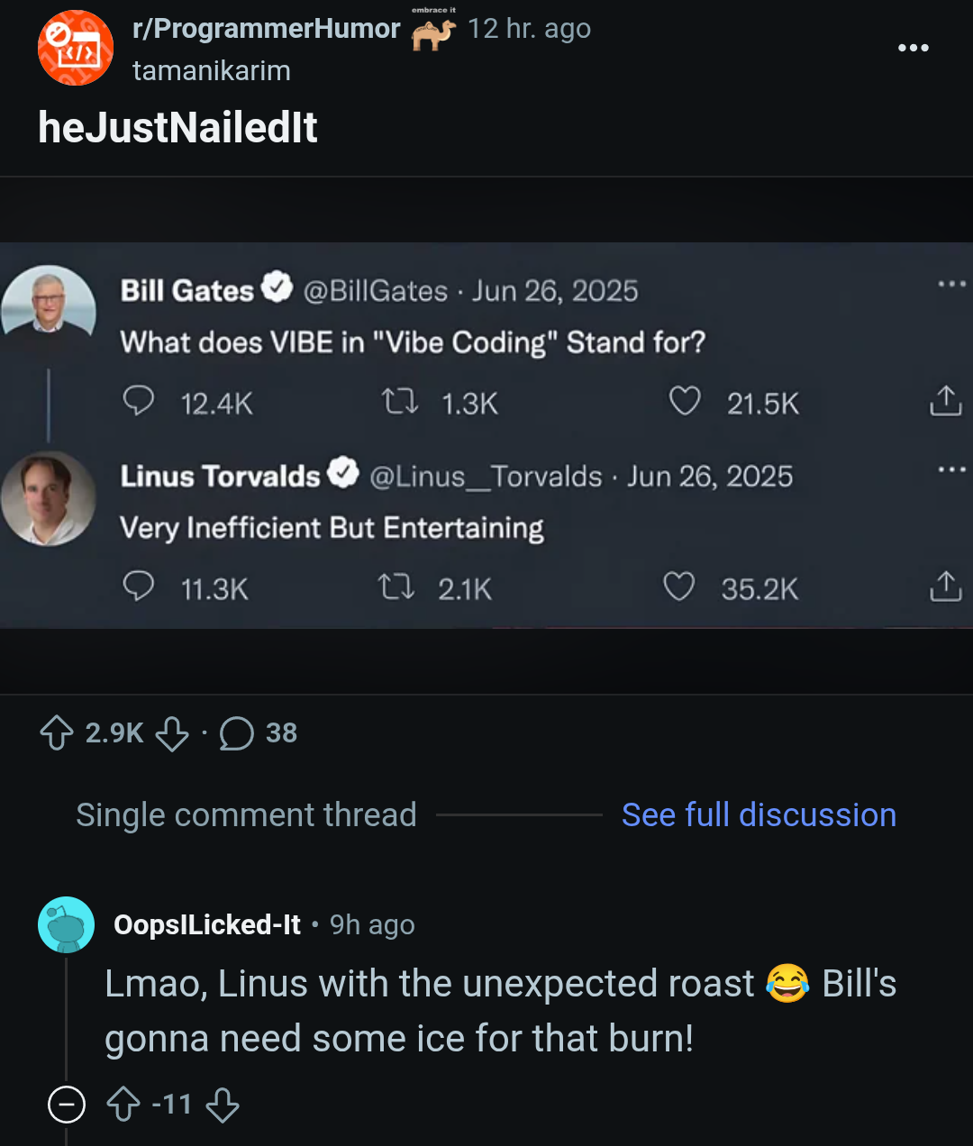Open post comments bubble showing 38
Image resolution: width=973 pixels, height=1146 pixels.
pyautogui.click(x=237, y=733)
